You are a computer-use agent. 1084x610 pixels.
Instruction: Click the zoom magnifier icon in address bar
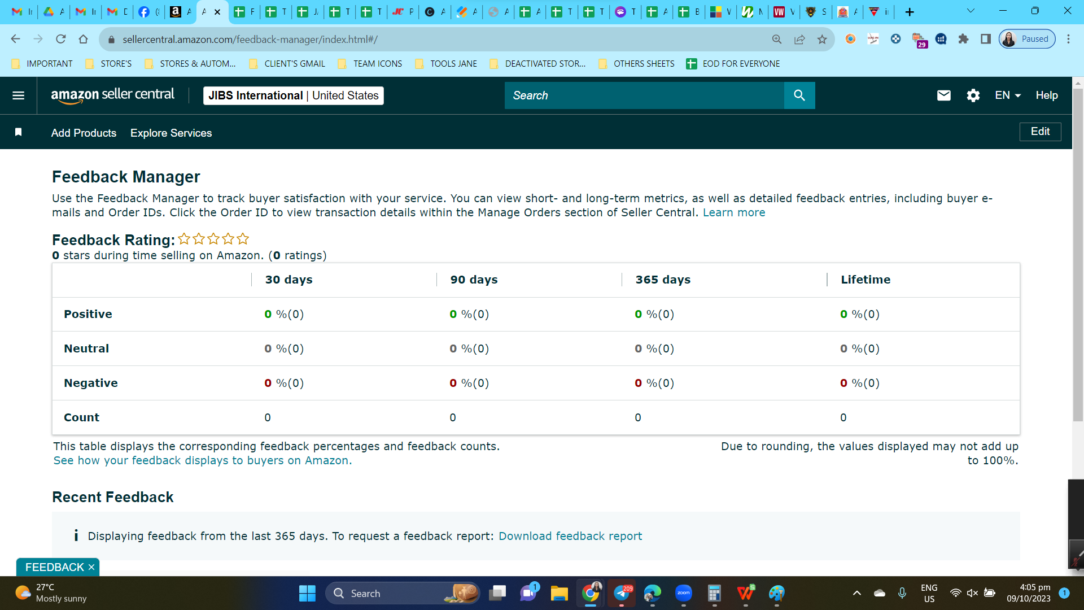[777, 39]
